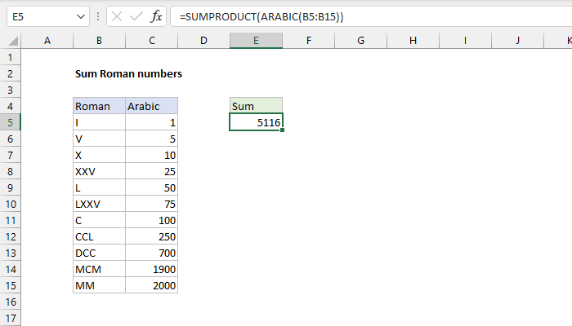Select column C header

[x=152, y=41]
